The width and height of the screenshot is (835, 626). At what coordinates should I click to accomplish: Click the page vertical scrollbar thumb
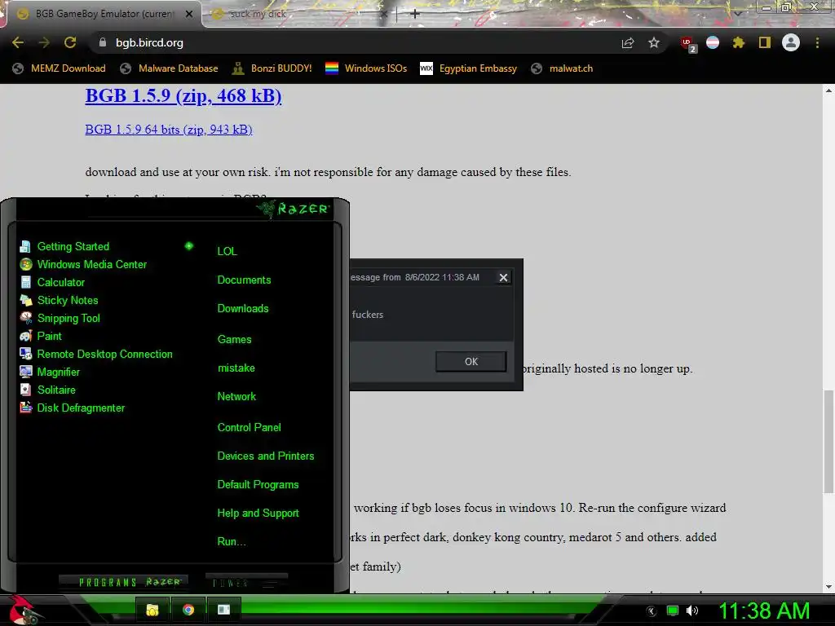click(x=828, y=443)
